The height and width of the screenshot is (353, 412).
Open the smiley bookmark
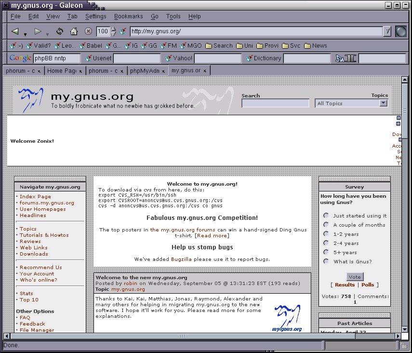point(16,46)
